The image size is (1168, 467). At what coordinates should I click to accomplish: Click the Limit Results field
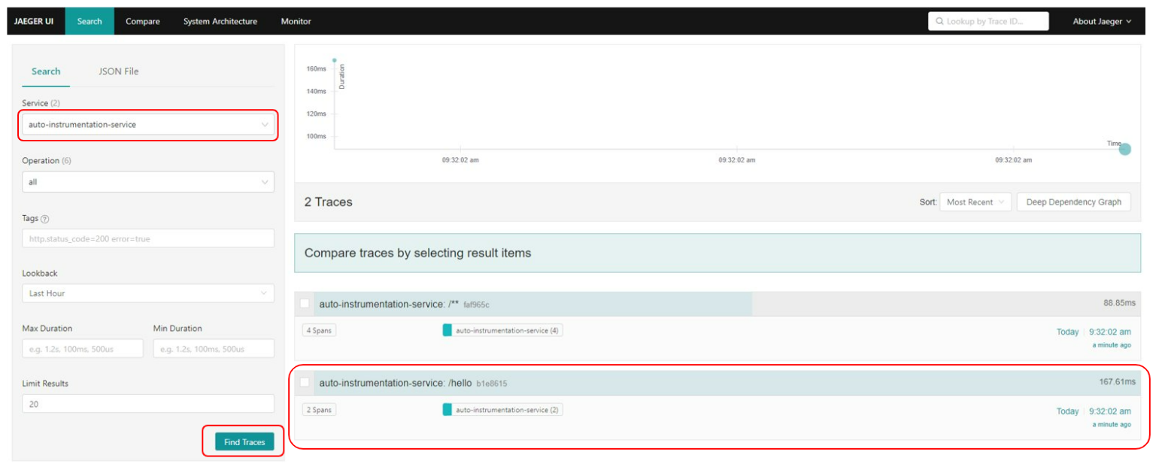tap(148, 404)
